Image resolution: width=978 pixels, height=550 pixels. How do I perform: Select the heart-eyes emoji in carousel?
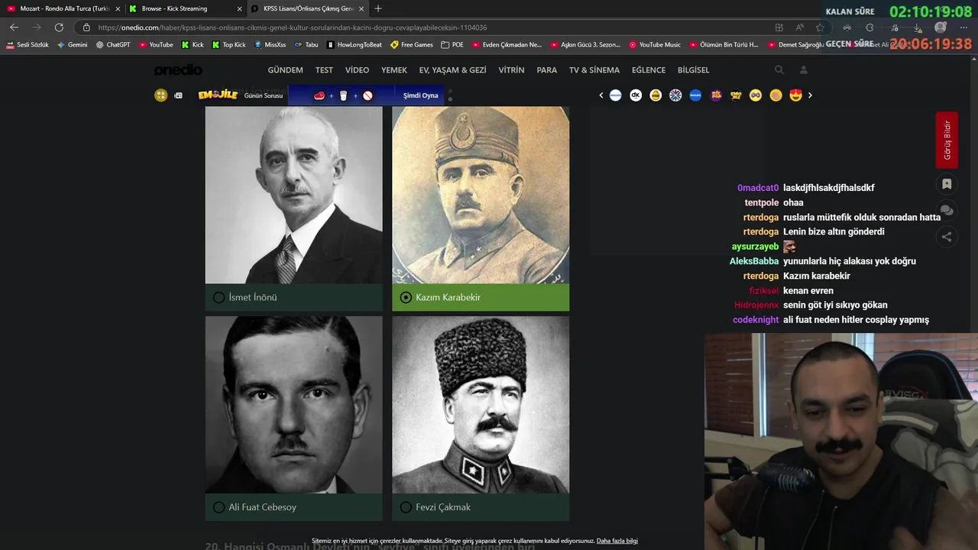(795, 95)
